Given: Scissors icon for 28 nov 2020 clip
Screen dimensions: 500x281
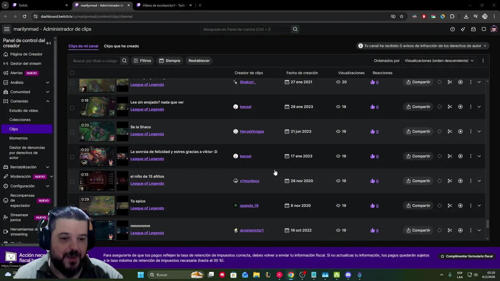Looking at the screenshot, I should point(450,181).
